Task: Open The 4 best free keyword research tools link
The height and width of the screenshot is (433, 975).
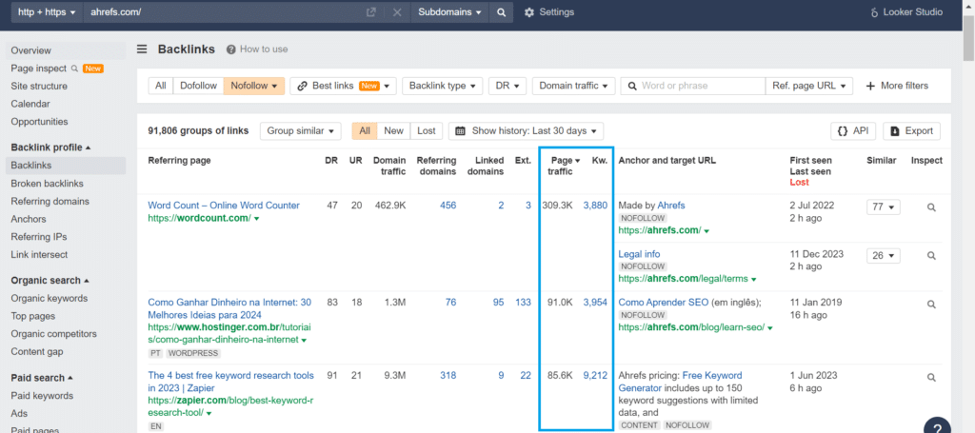Action: [x=230, y=382]
